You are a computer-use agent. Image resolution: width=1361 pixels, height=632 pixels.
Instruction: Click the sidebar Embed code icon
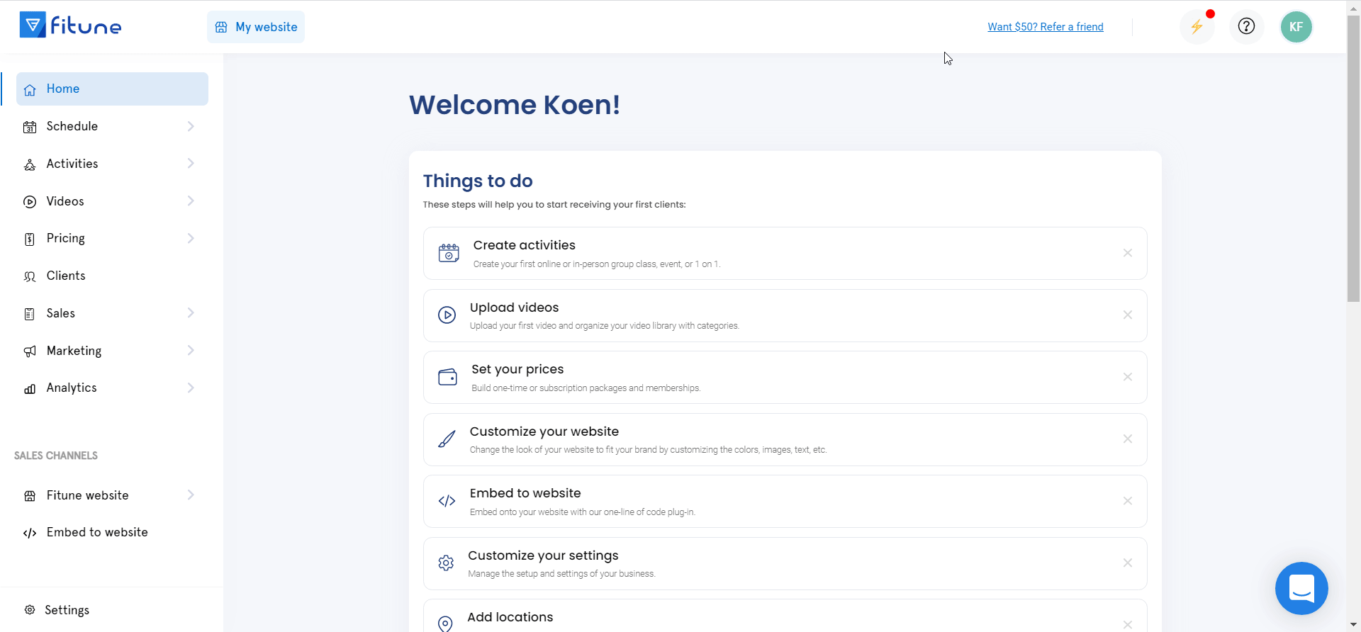[30, 534]
